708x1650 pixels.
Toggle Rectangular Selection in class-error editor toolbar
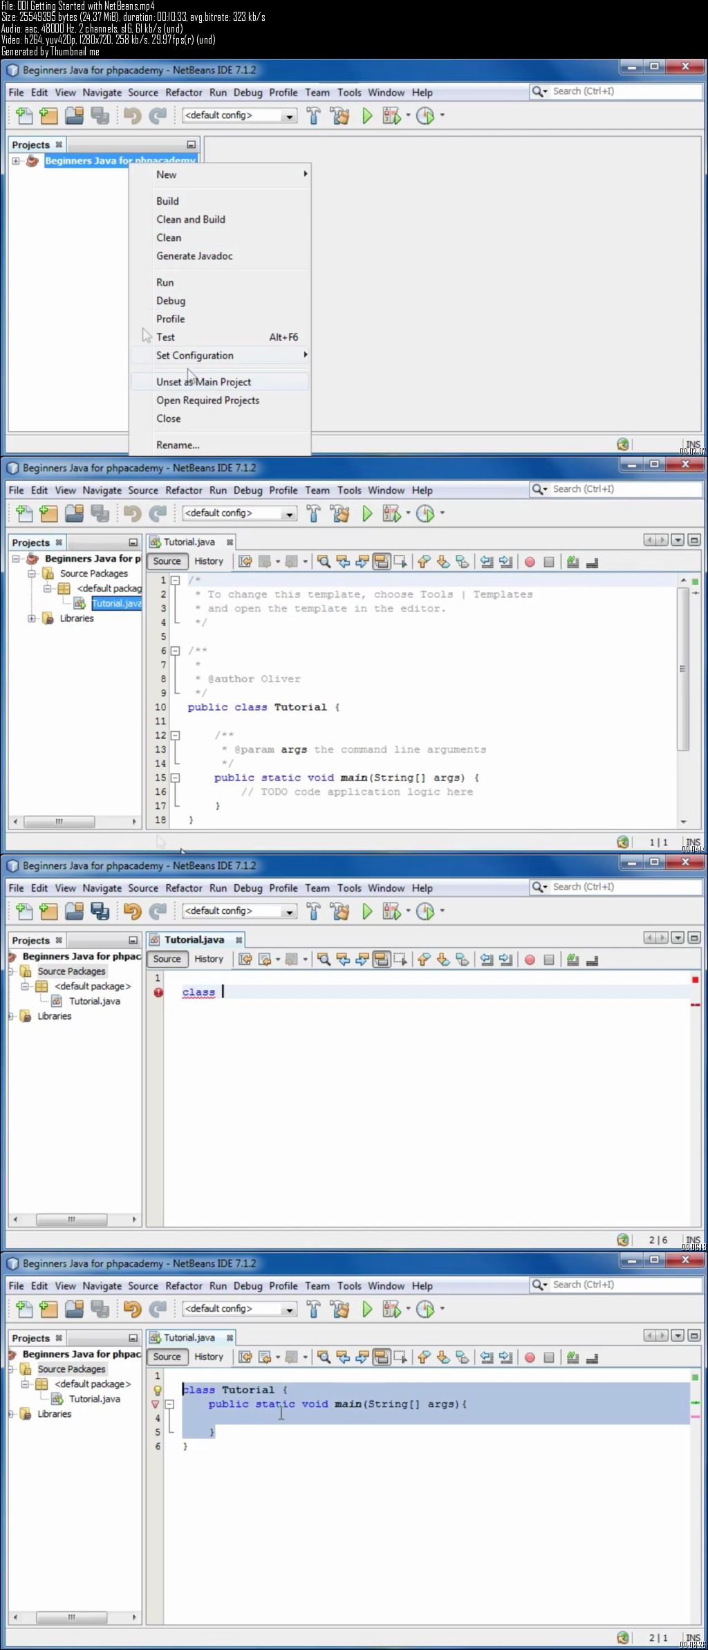click(400, 960)
